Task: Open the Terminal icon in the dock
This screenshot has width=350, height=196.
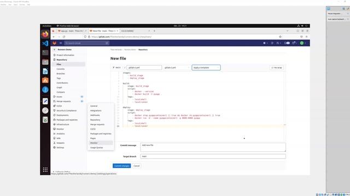Action: (x=45, y=52)
